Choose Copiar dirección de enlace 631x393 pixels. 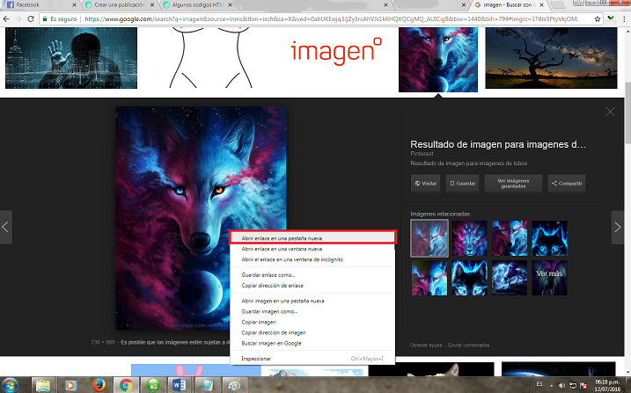[x=312, y=286]
